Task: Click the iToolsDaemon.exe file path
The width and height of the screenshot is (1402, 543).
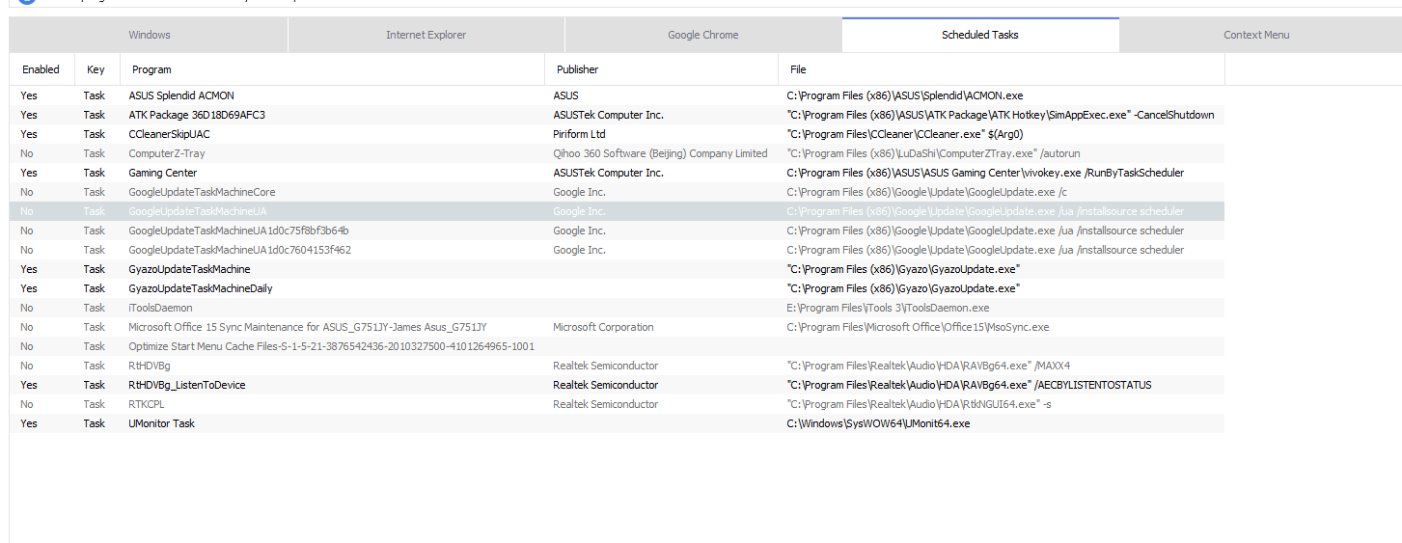Action: [x=888, y=308]
